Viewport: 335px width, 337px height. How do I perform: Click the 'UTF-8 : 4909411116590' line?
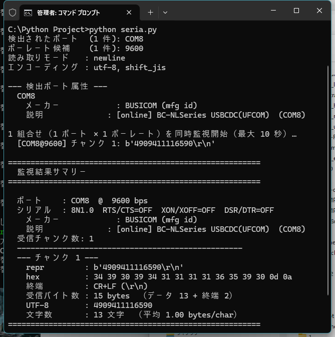click(x=89, y=305)
